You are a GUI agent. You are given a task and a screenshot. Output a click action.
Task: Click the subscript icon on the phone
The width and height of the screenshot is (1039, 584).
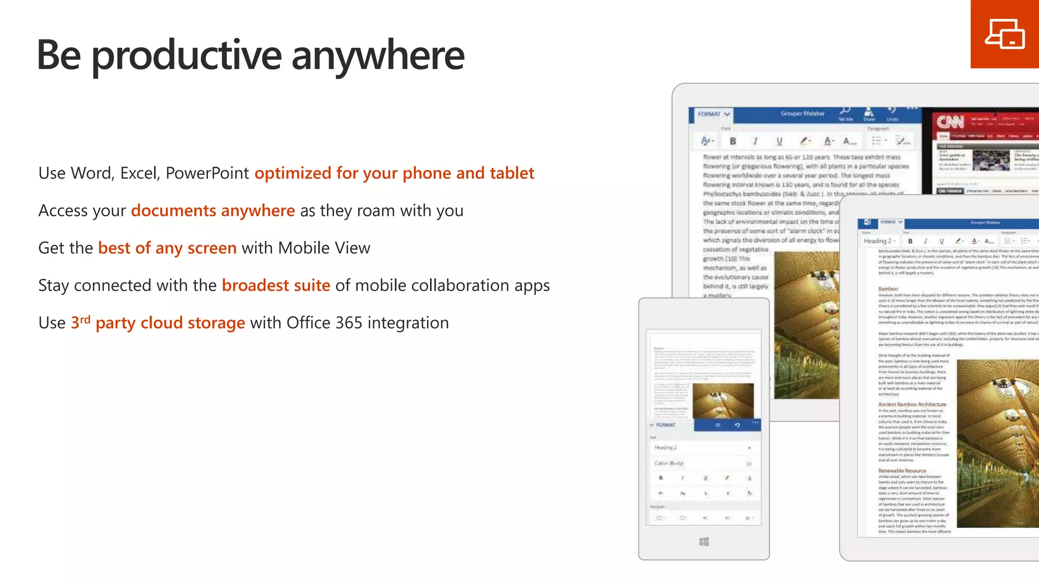(705, 493)
